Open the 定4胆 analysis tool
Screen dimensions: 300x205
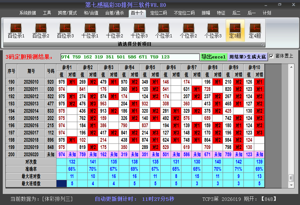(256, 29)
